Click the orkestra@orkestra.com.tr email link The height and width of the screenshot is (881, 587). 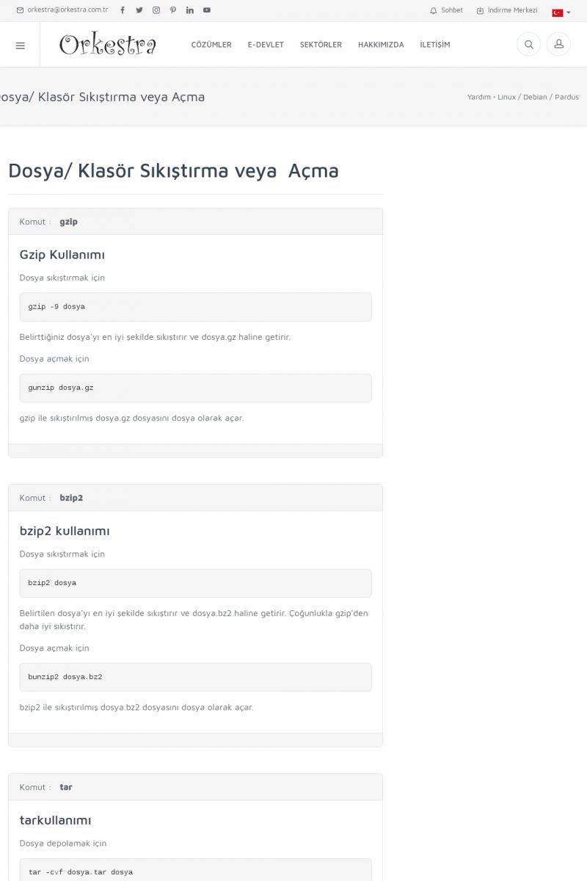tap(62, 10)
